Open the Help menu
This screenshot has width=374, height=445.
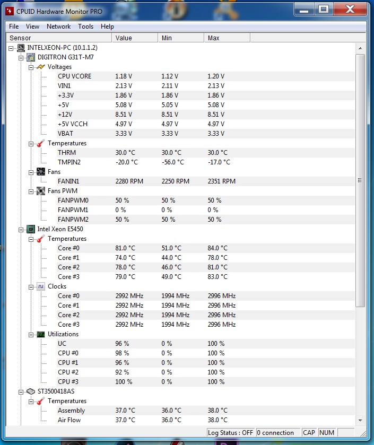click(107, 27)
